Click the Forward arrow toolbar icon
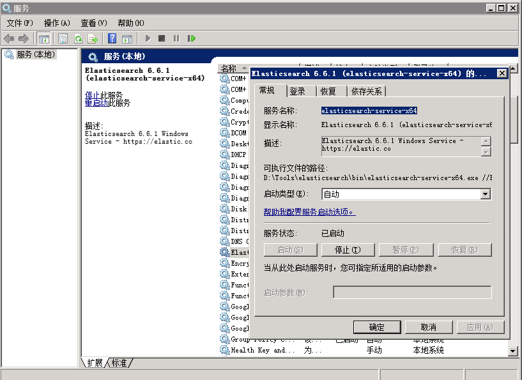The image size is (522, 380). tap(24, 38)
